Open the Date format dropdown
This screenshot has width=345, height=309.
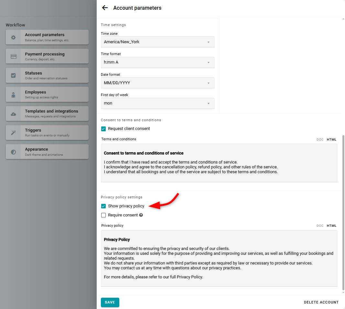(157, 83)
